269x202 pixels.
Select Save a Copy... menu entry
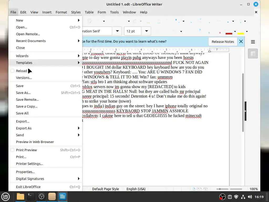(45, 106)
